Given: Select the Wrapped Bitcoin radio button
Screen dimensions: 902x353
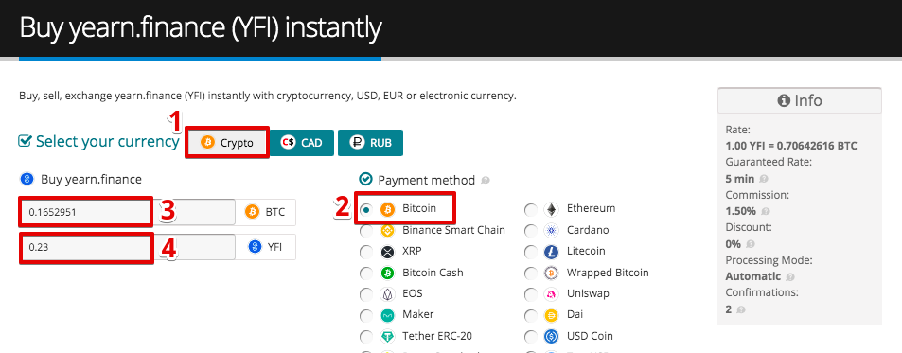Looking at the screenshot, I should [531, 274].
